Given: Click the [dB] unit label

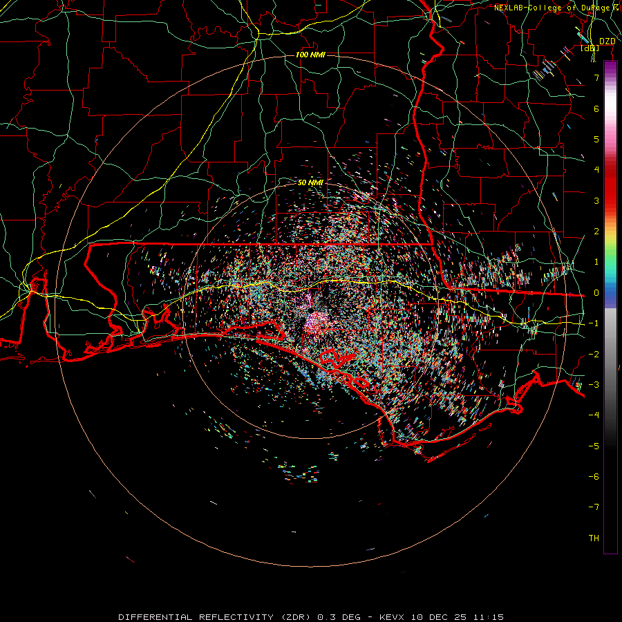Looking at the screenshot, I should point(590,48).
